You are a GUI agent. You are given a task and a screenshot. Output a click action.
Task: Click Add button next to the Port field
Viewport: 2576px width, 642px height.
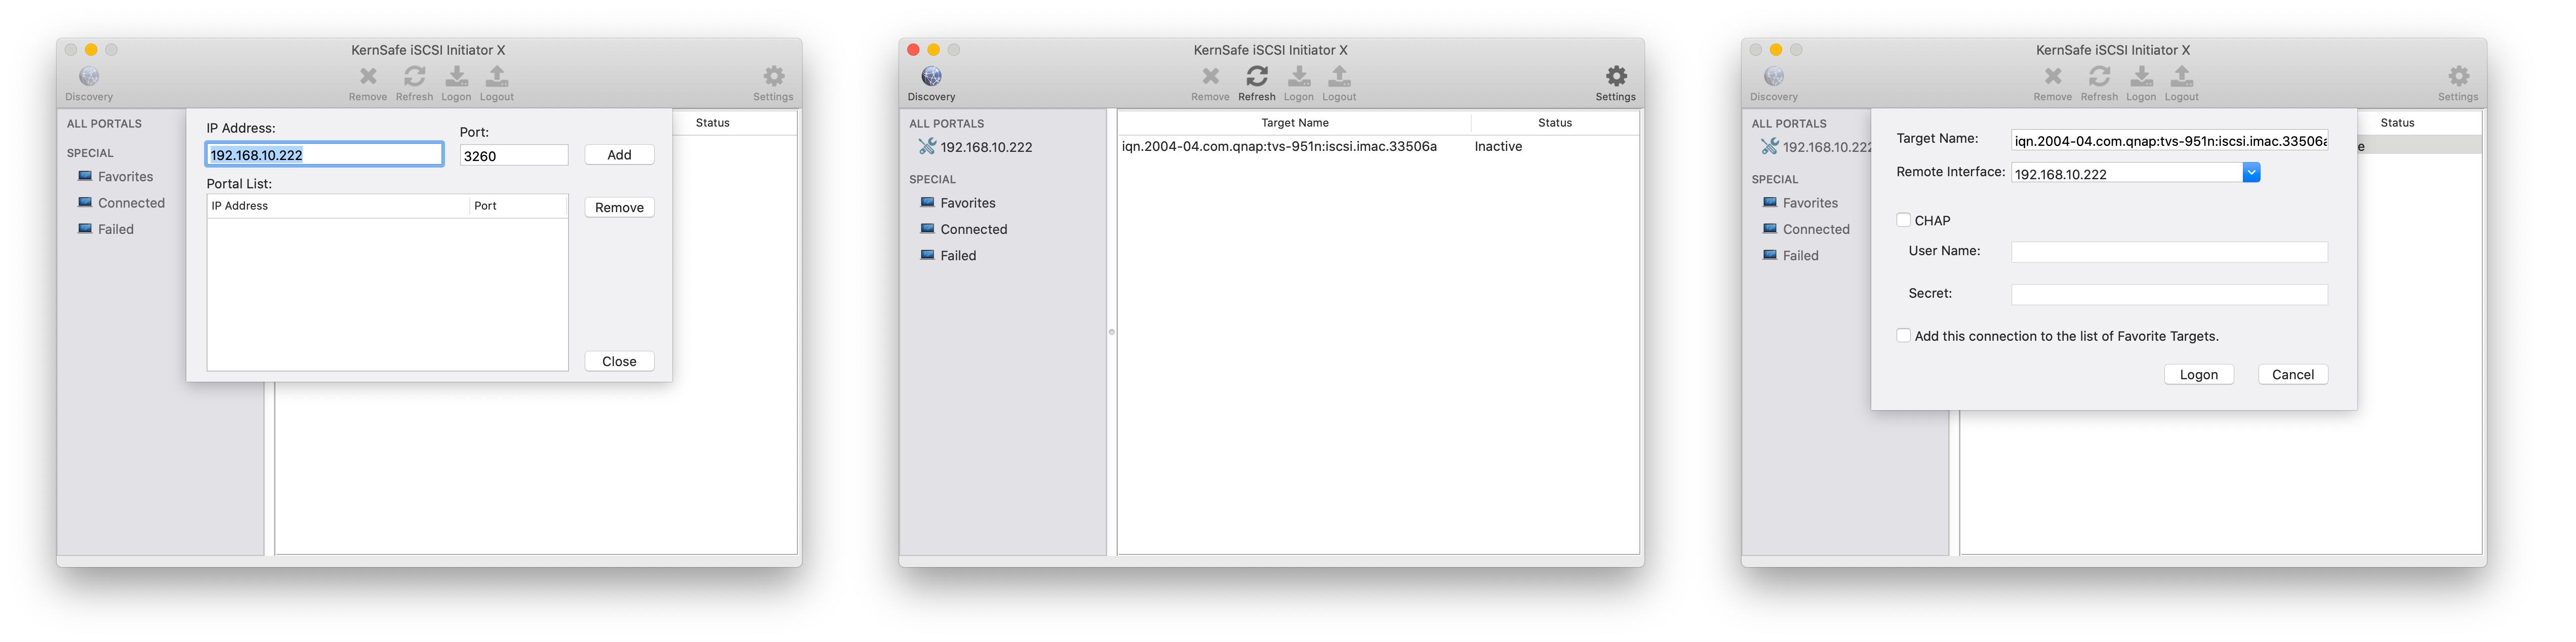point(619,155)
